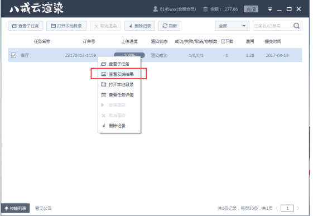313x216 pixels.
Task: Click the previous page arrow
Action: click(277, 208)
